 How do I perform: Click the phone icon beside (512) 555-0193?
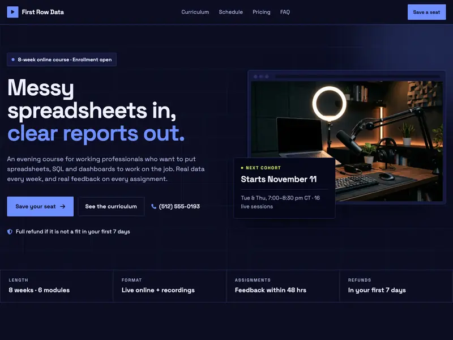point(153,206)
